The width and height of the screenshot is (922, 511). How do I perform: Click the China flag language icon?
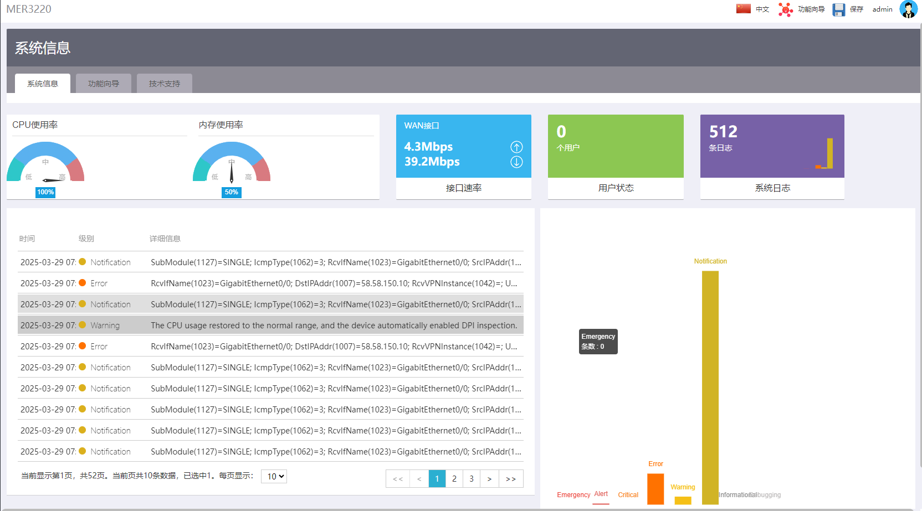pyautogui.click(x=743, y=9)
